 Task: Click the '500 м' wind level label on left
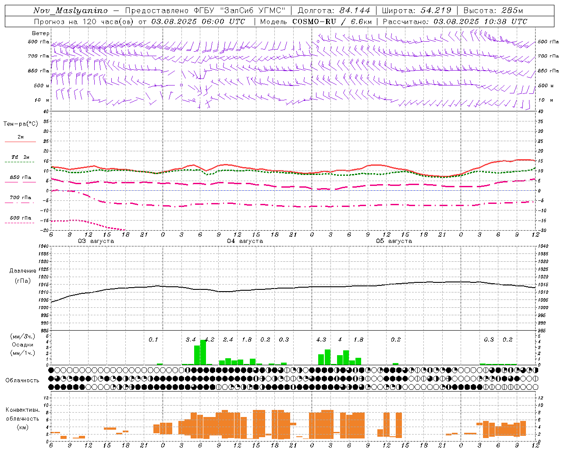(x=42, y=86)
